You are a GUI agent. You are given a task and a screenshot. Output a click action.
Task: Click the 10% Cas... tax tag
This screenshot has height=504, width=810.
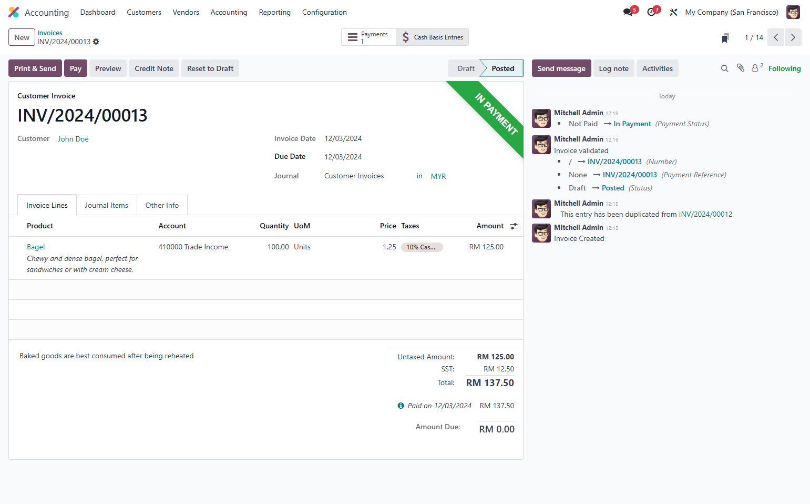tap(422, 247)
